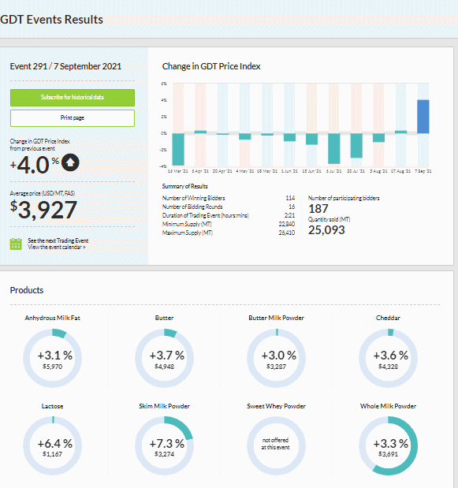Click the Whole Milk Powder product title
The height and width of the screenshot is (488, 458).
coord(388,406)
